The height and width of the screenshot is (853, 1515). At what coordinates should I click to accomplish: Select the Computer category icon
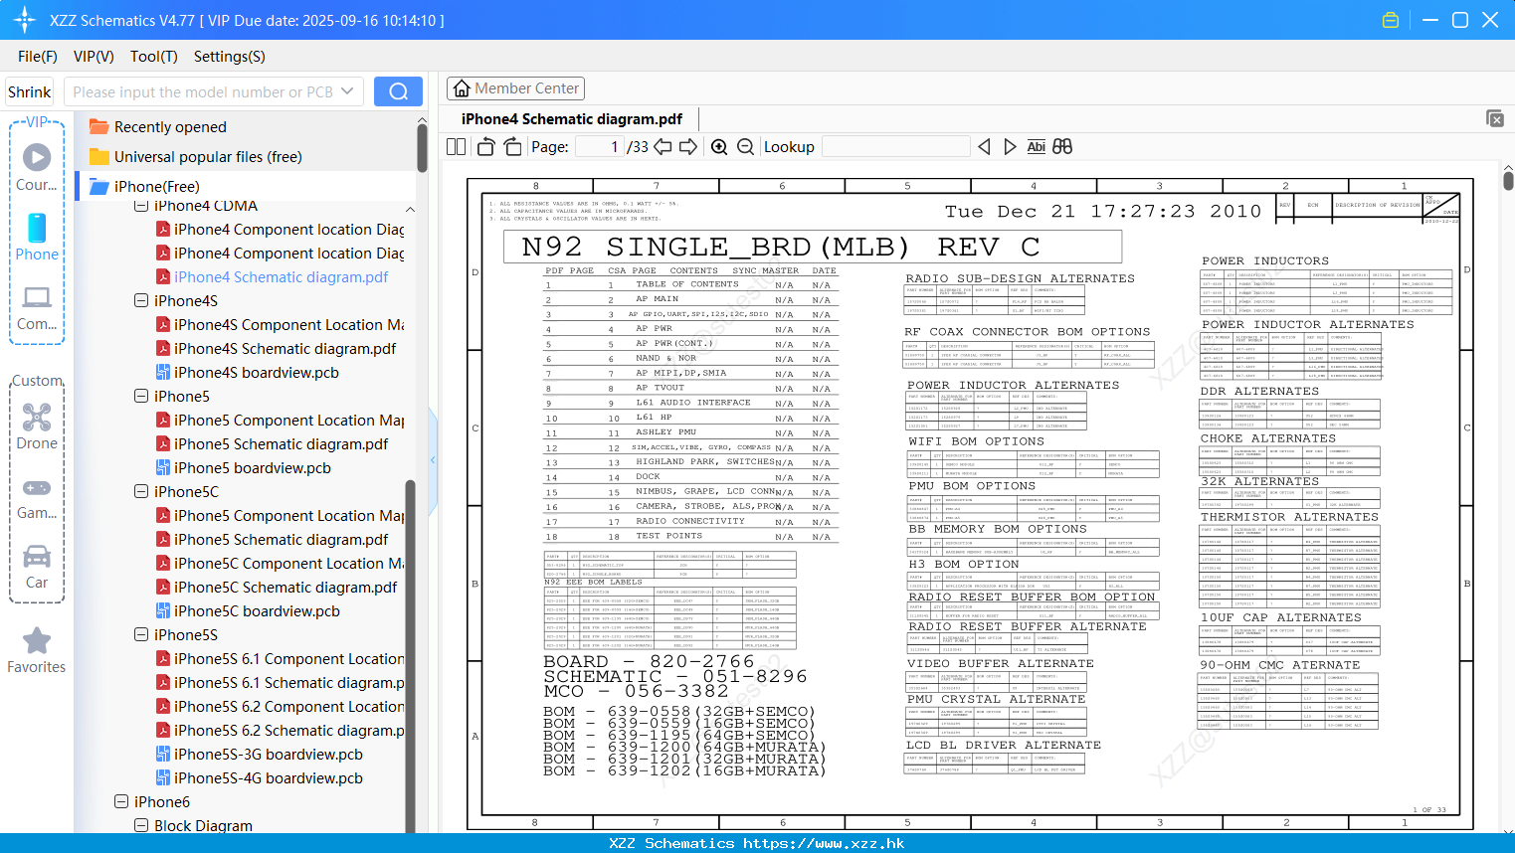tap(37, 297)
